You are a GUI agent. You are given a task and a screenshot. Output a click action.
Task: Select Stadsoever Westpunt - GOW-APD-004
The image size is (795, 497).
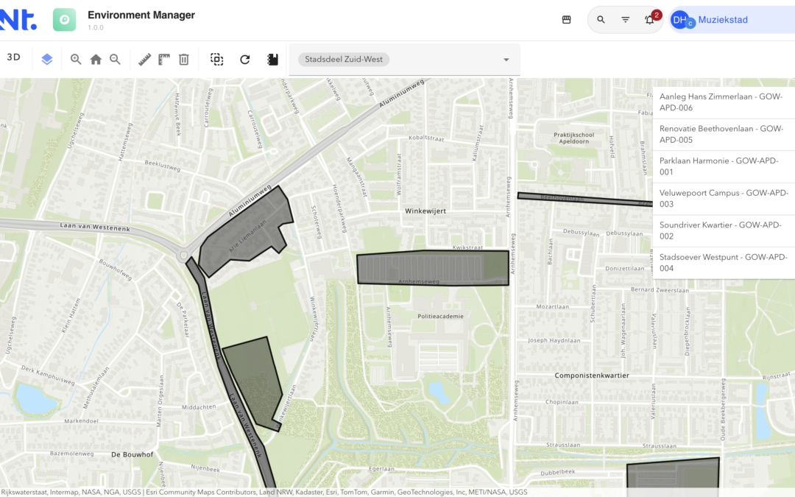[724, 263]
